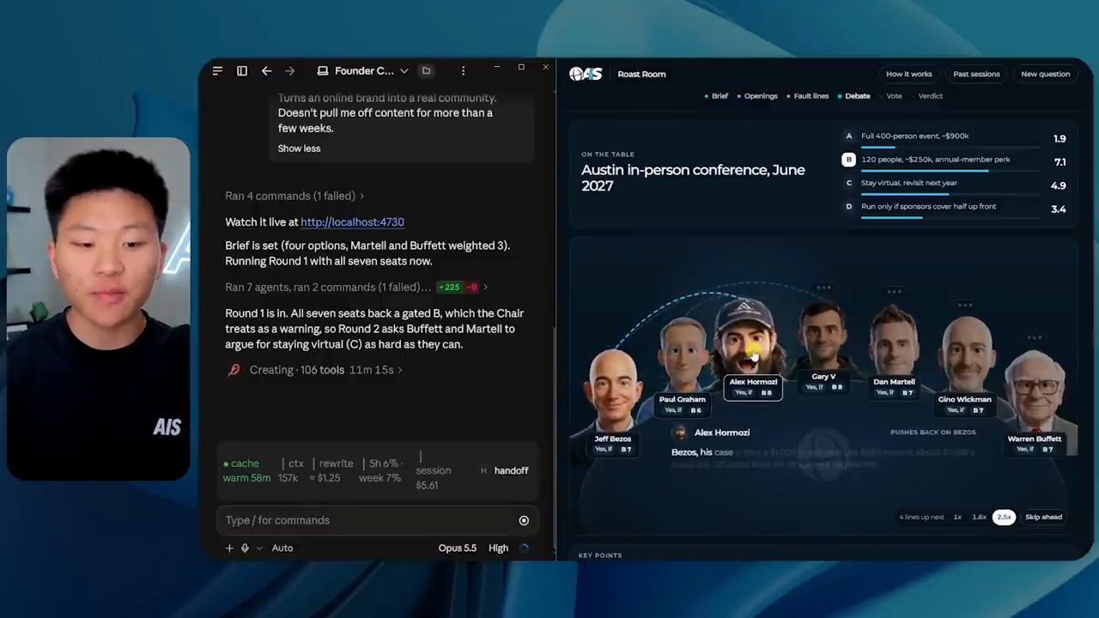Image resolution: width=1099 pixels, height=618 pixels.
Task: Select option A Full 400-person event
Action: [x=954, y=137]
